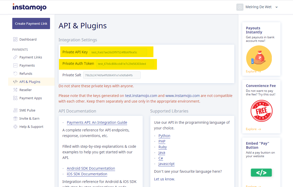Image resolution: width=293 pixels, height=187 pixels.
Task: Open the test.instamojo.com link
Action: pyautogui.click(x=141, y=96)
